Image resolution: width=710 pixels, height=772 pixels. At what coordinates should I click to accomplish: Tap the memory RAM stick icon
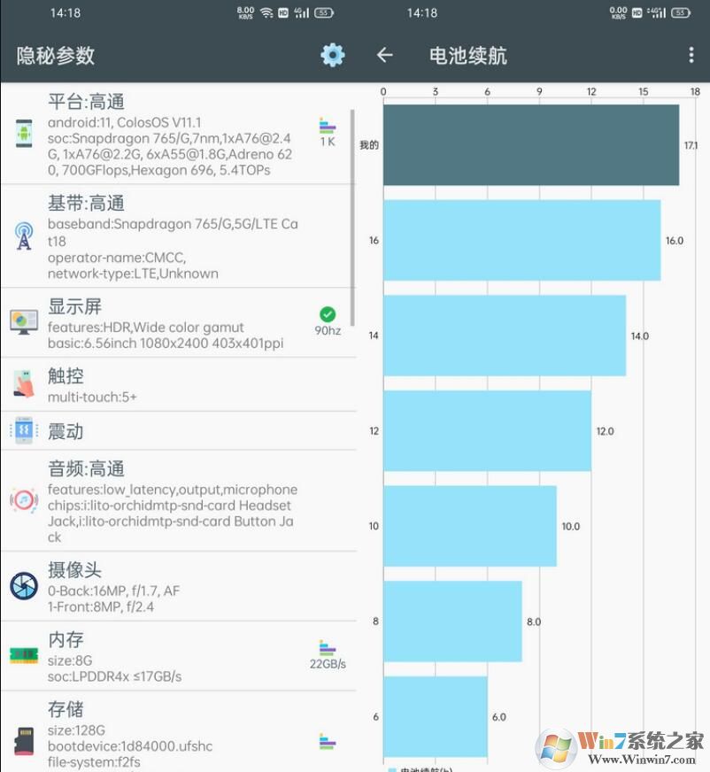click(24, 655)
